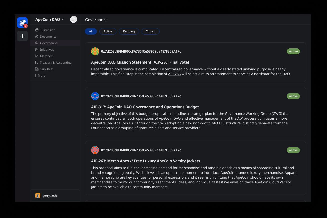Viewport: 327px width, 218px height.
Task: Click the red notification badge showing 8
Action: tap(26, 26)
